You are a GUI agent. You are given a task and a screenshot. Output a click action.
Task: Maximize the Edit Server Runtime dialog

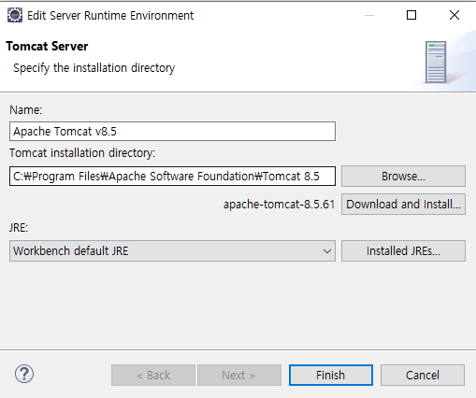click(411, 15)
